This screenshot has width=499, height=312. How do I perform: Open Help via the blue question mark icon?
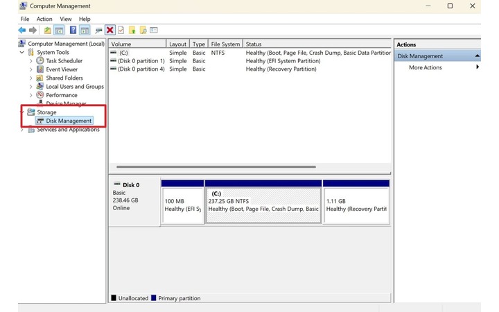[73, 31]
